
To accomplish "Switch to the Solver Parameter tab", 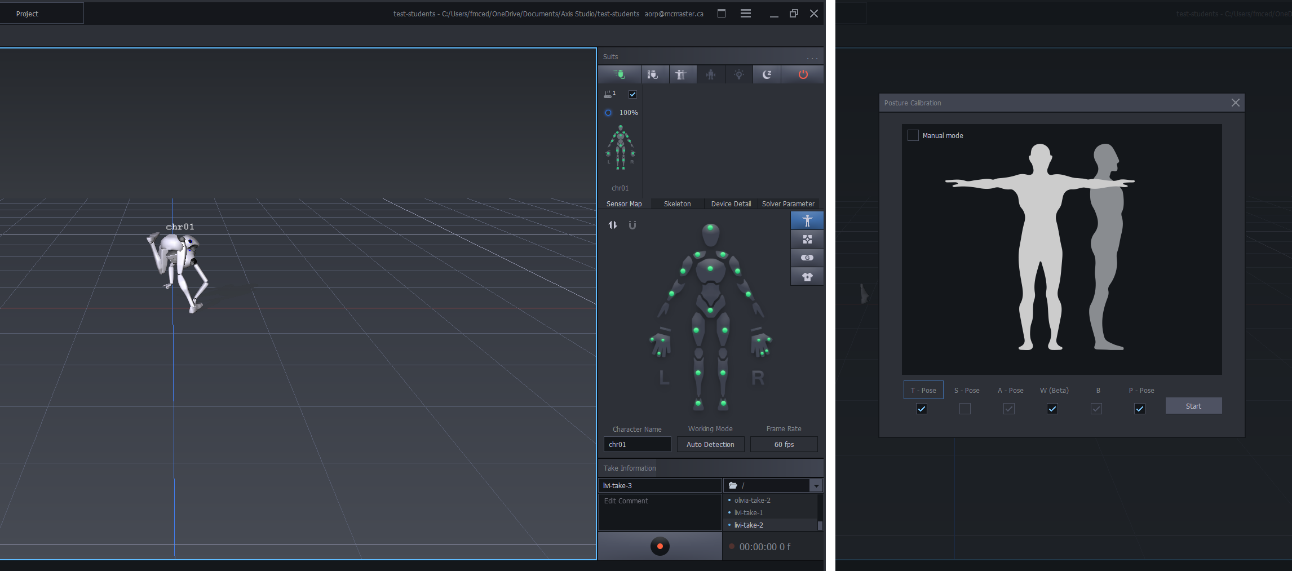I will 788,203.
